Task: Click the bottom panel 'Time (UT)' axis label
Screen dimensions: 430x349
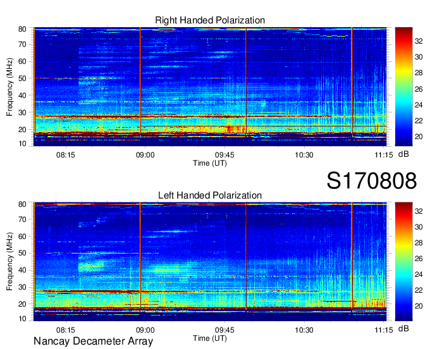Action: click(210, 338)
